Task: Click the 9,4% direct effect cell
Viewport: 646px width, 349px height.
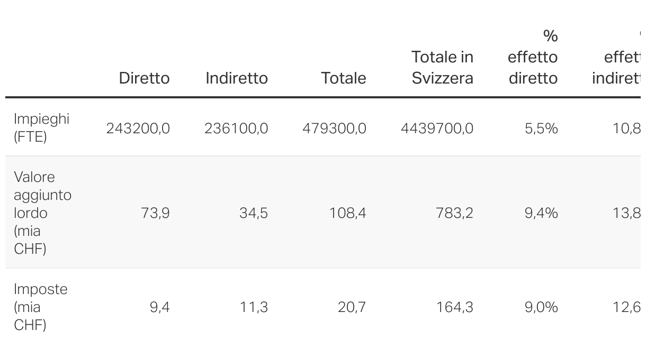Action: pyautogui.click(x=541, y=213)
